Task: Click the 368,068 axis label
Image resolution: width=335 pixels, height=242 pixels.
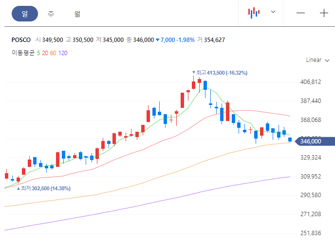Action: pyautogui.click(x=311, y=120)
